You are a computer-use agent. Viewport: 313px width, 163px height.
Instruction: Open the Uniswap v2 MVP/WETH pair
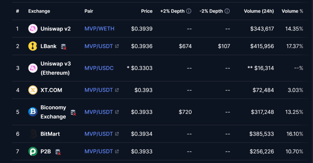(99, 29)
